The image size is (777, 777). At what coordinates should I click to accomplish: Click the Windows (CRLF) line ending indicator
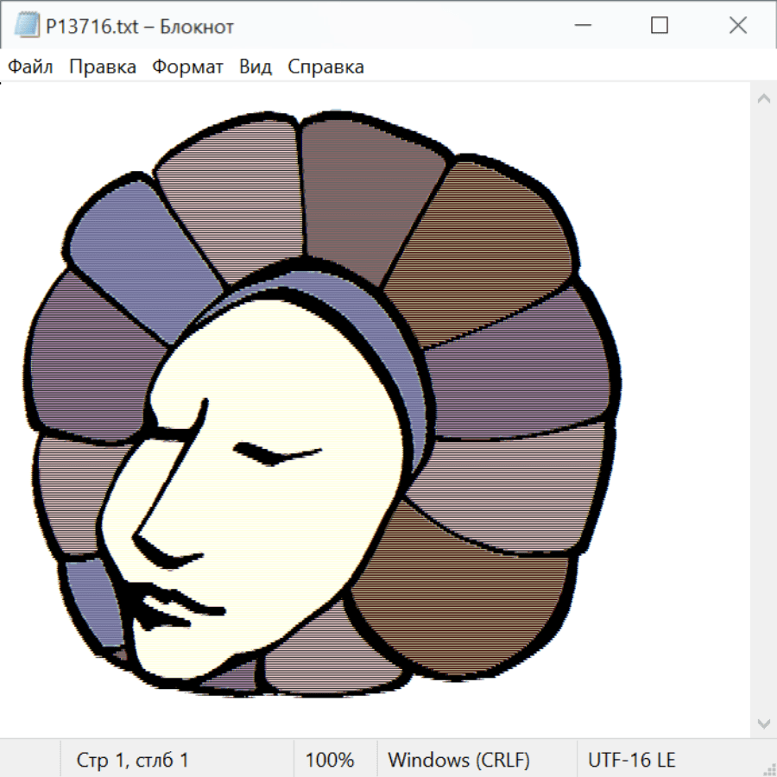point(458,760)
